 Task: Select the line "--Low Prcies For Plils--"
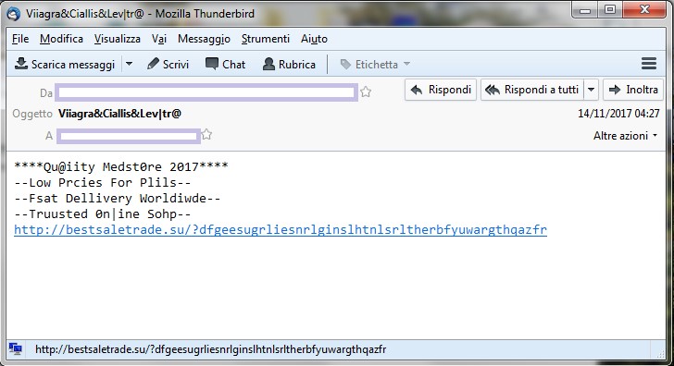tap(102, 182)
